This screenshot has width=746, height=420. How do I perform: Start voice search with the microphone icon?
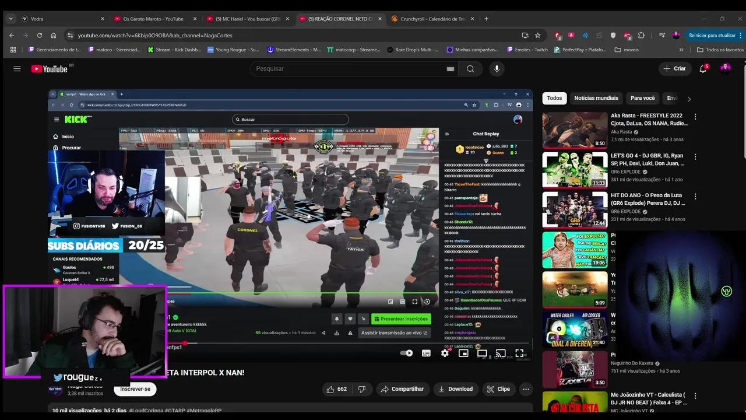(x=497, y=69)
